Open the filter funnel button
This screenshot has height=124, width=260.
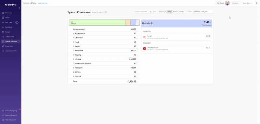pos(155,12)
